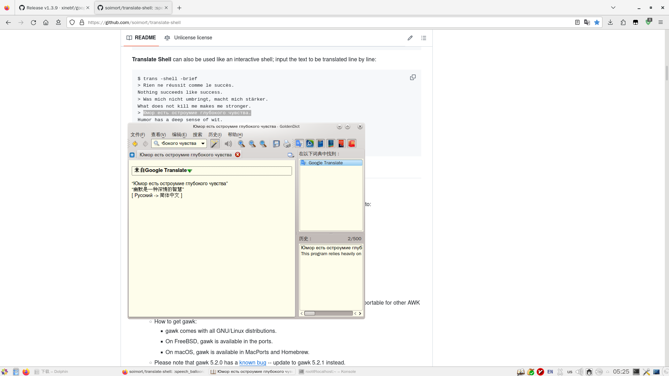Collapse the 来自Google Translate article header
This screenshot has height=376, width=669.
[x=190, y=171]
